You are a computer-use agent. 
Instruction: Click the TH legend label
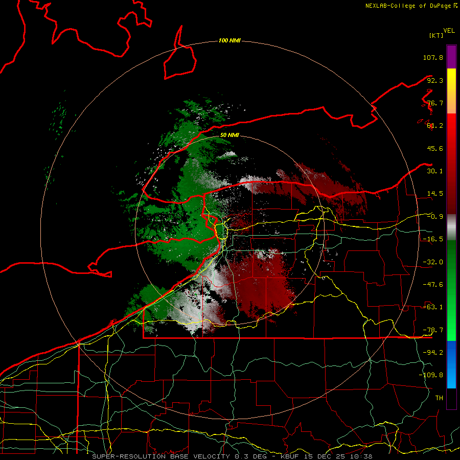(x=439, y=398)
